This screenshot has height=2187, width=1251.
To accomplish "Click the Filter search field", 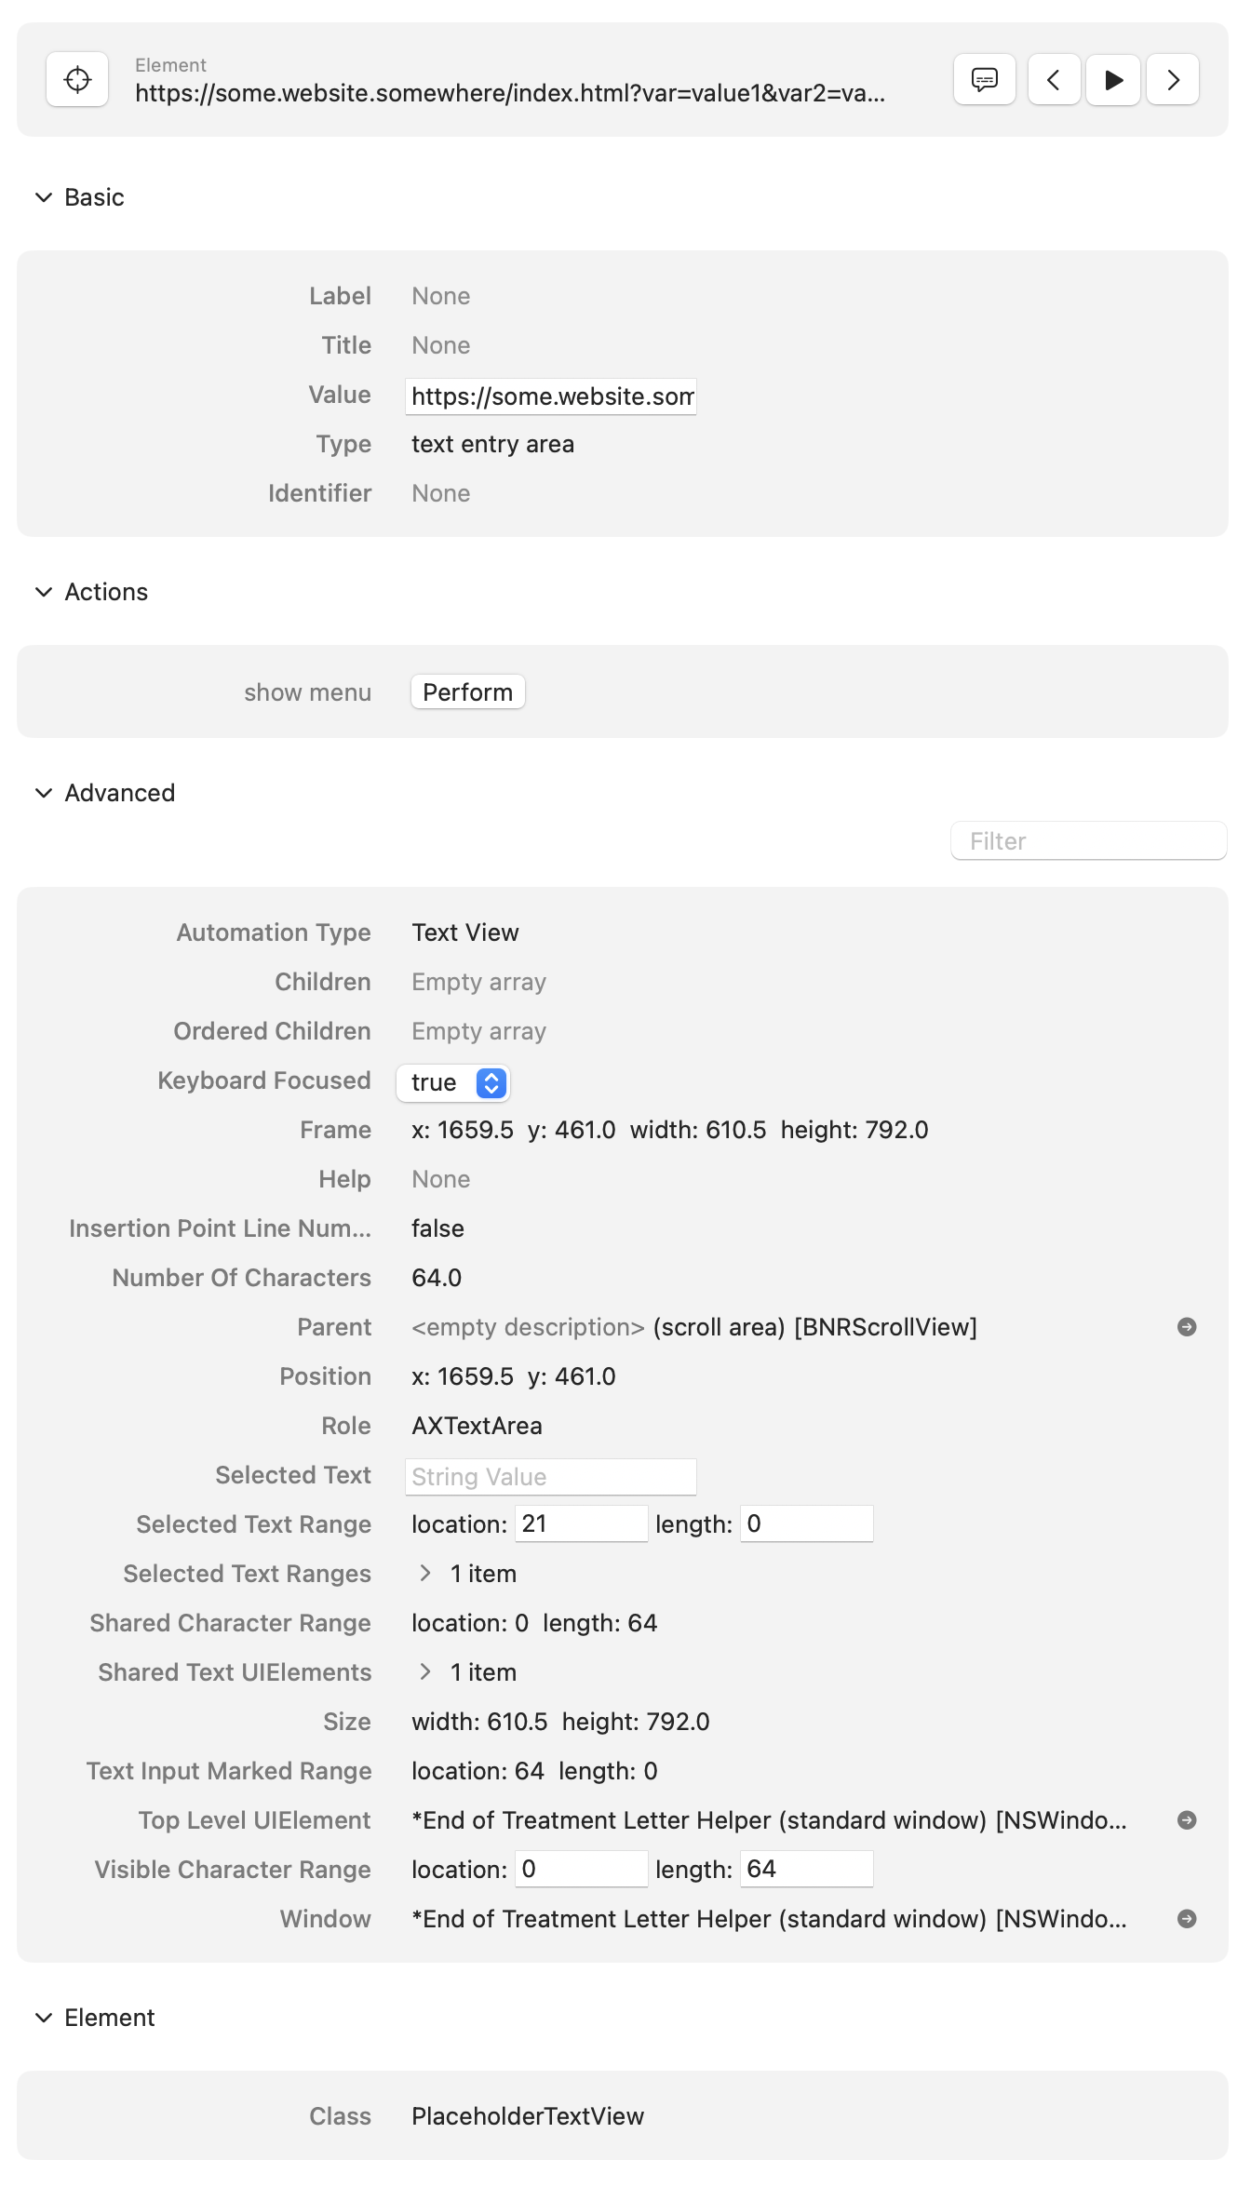I will (1088, 841).
